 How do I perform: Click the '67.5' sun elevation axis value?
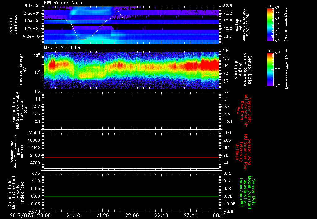[x=228, y=21]
